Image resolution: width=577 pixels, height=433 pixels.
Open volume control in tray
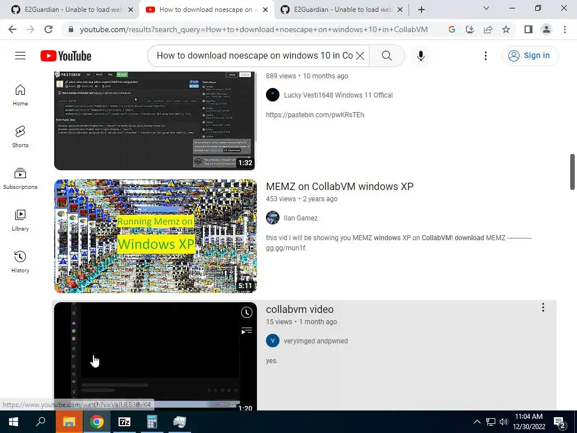click(x=504, y=422)
